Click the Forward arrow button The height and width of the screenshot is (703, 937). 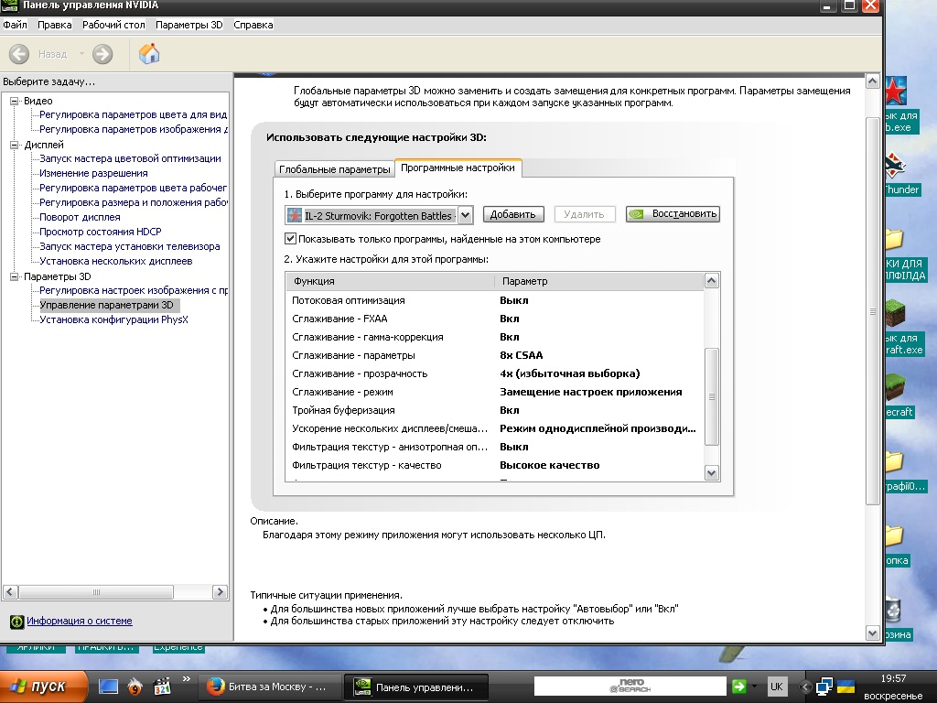pos(102,54)
